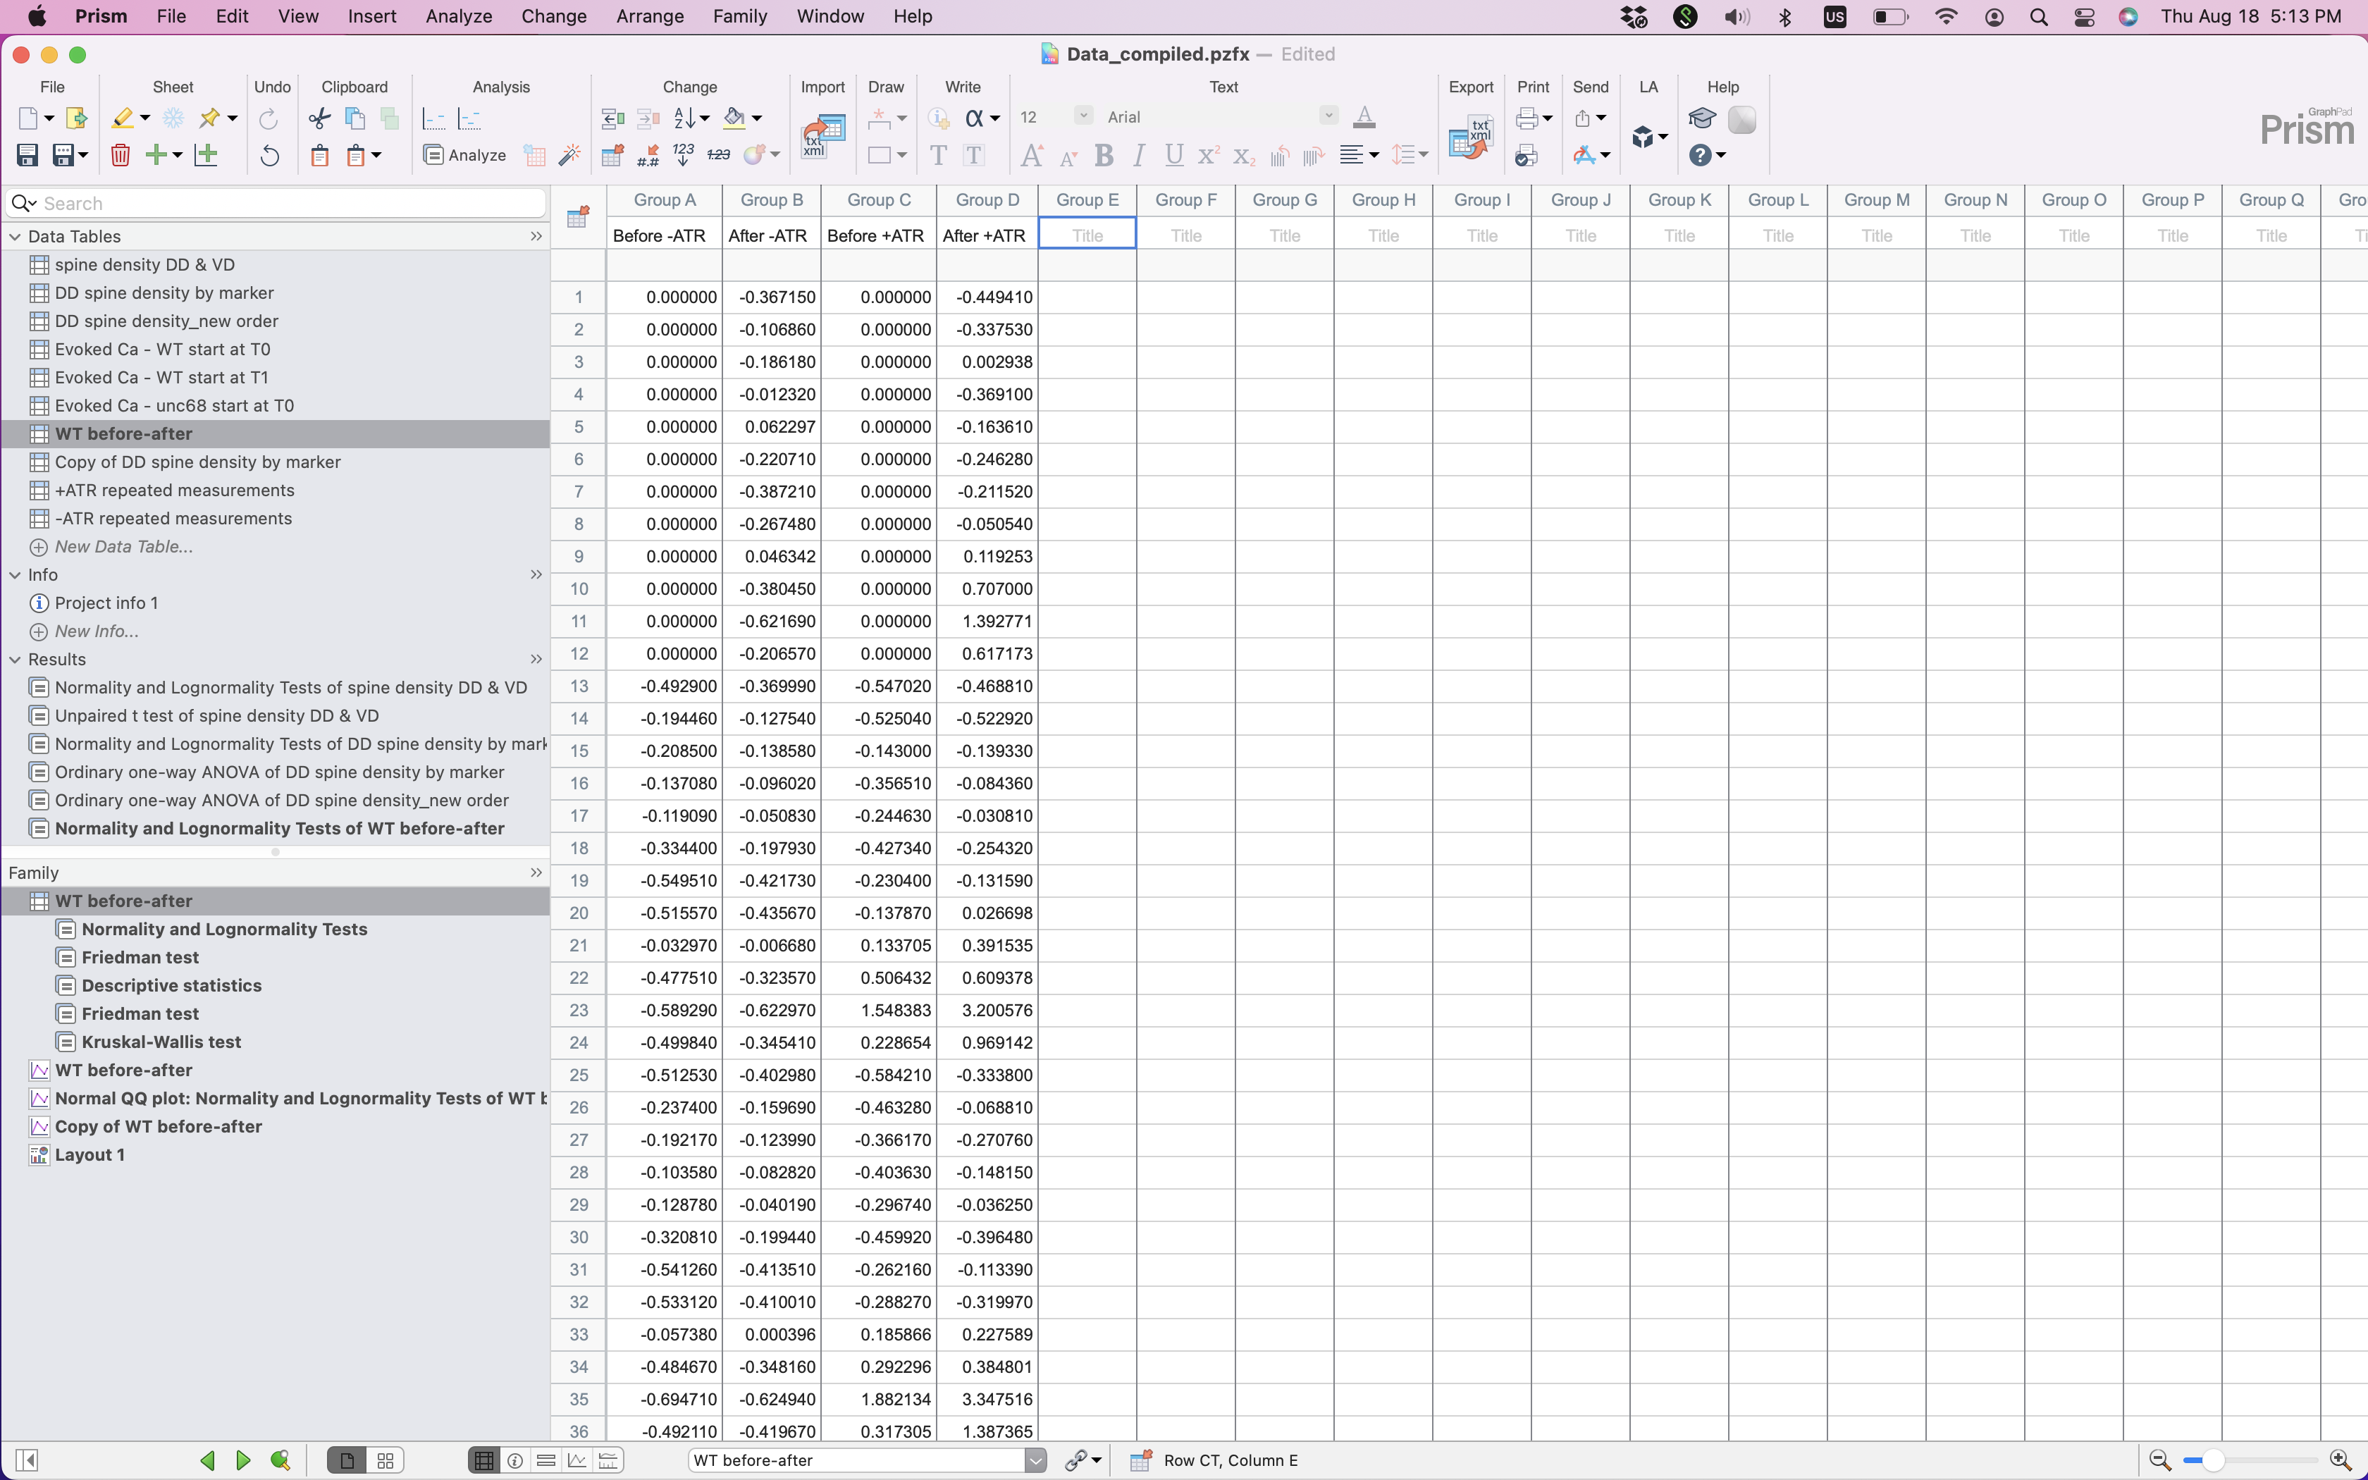
Task: Open the Analyze menu
Action: click(458, 17)
